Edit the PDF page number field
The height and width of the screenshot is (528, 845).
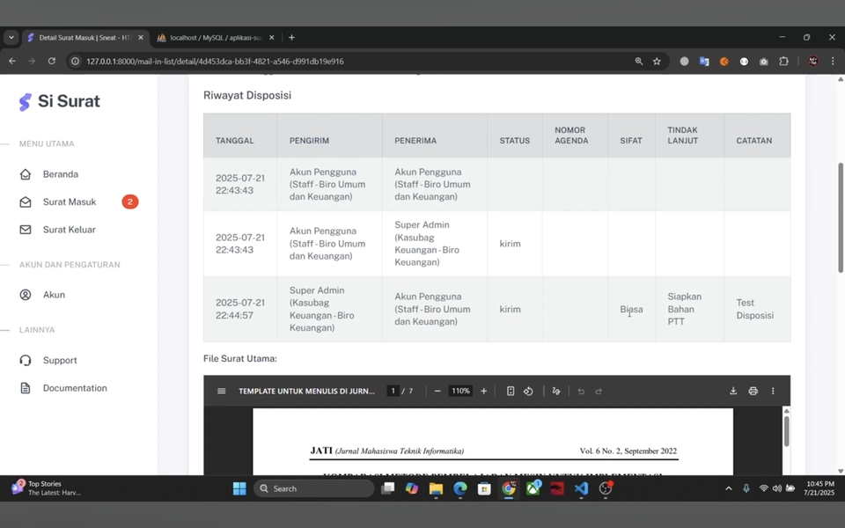tap(393, 391)
